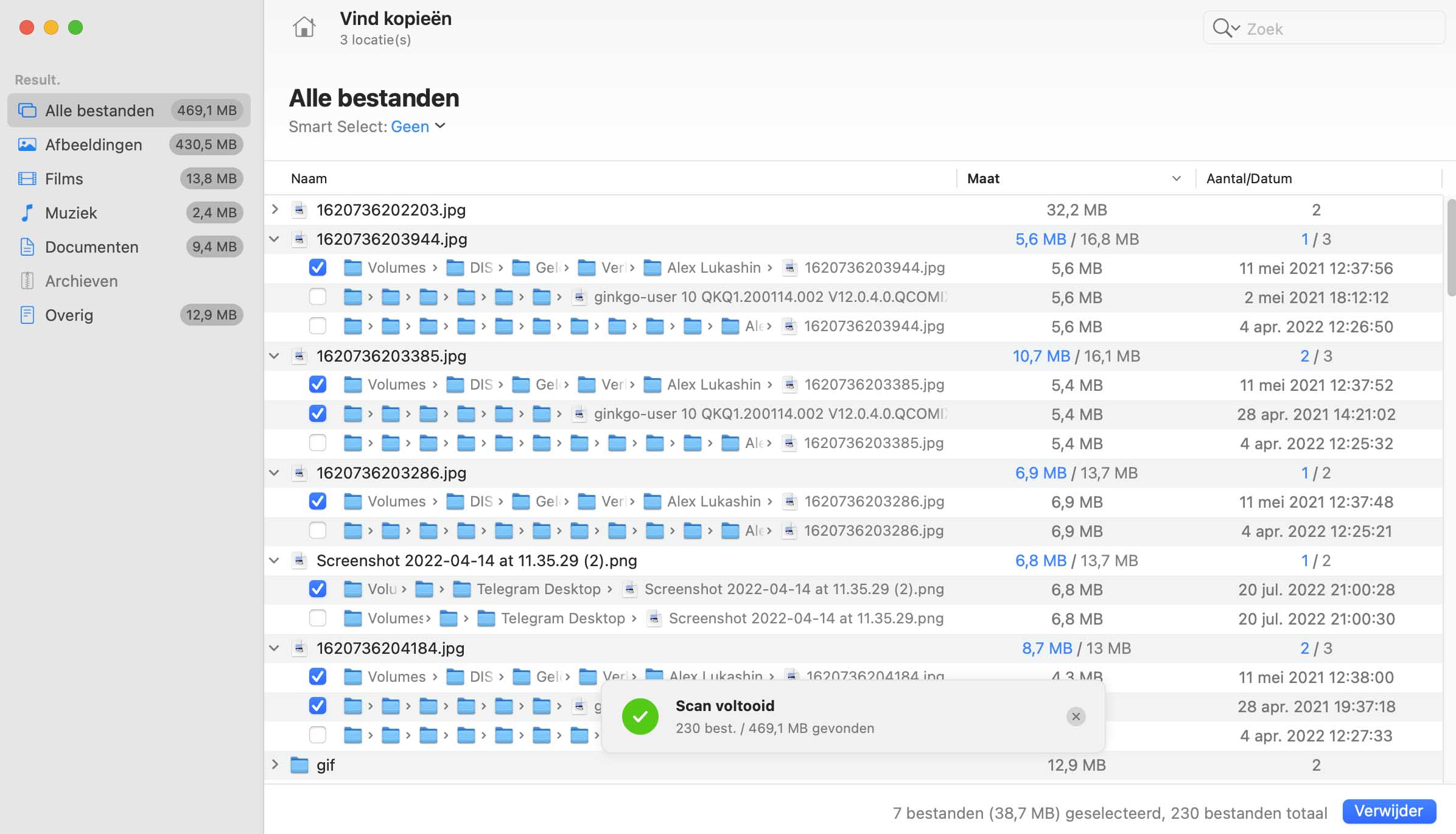This screenshot has height=834, width=1456.
Task: Uncheck the screenshot copy dated 20 jul. 2022 21:00:28
Action: pos(318,589)
